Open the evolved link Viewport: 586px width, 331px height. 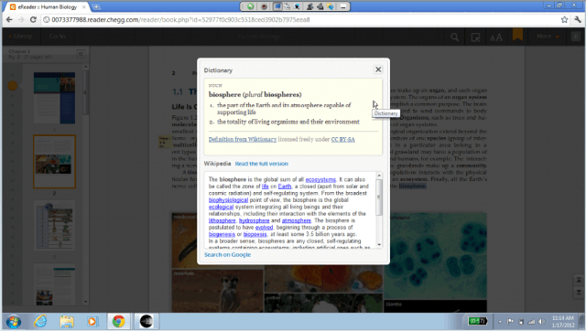[265, 228]
